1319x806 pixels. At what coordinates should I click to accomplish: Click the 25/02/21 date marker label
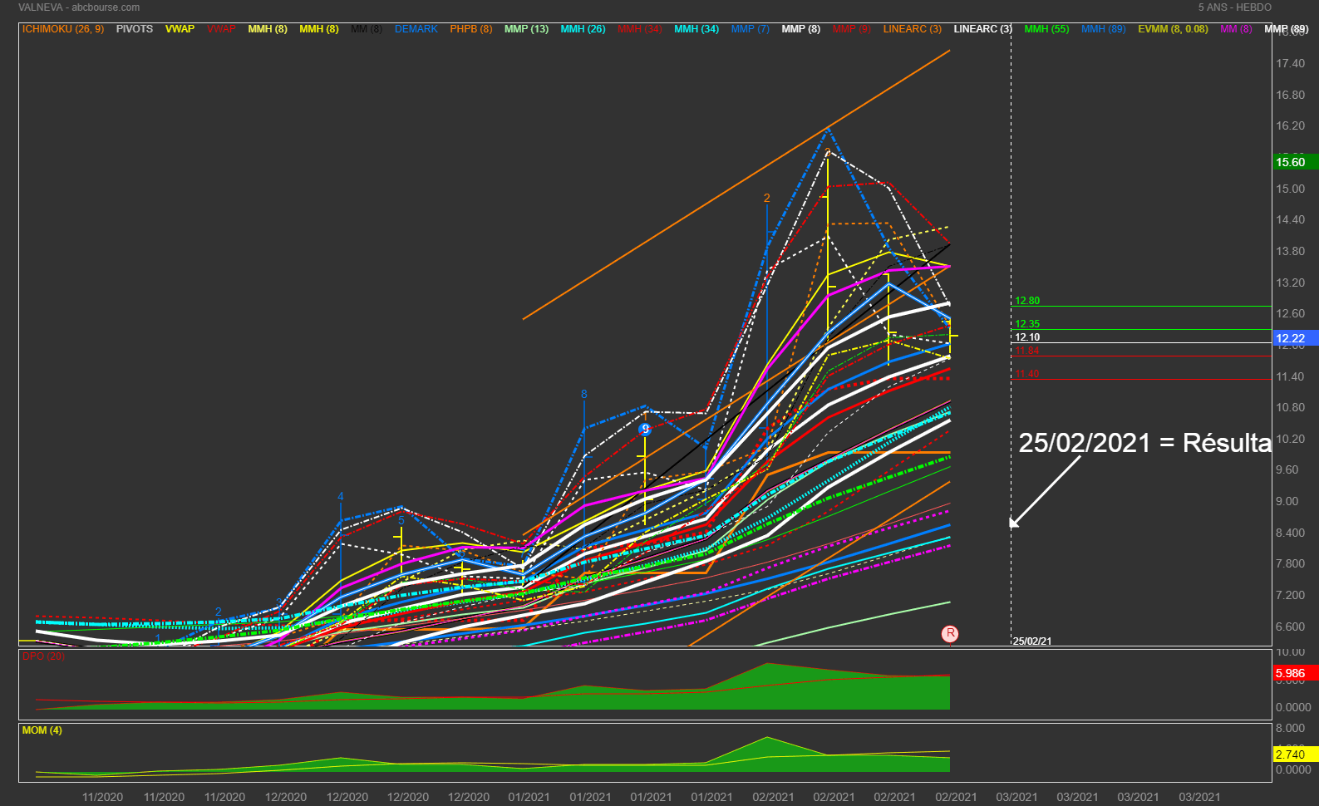click(1032, 641)
